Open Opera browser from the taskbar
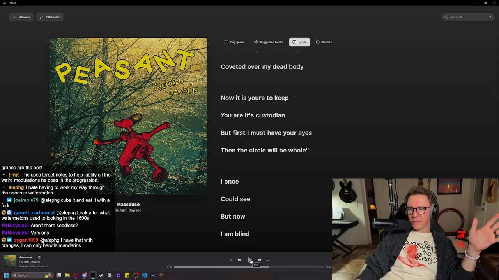The image size is (499, 280). coord(76,275)
